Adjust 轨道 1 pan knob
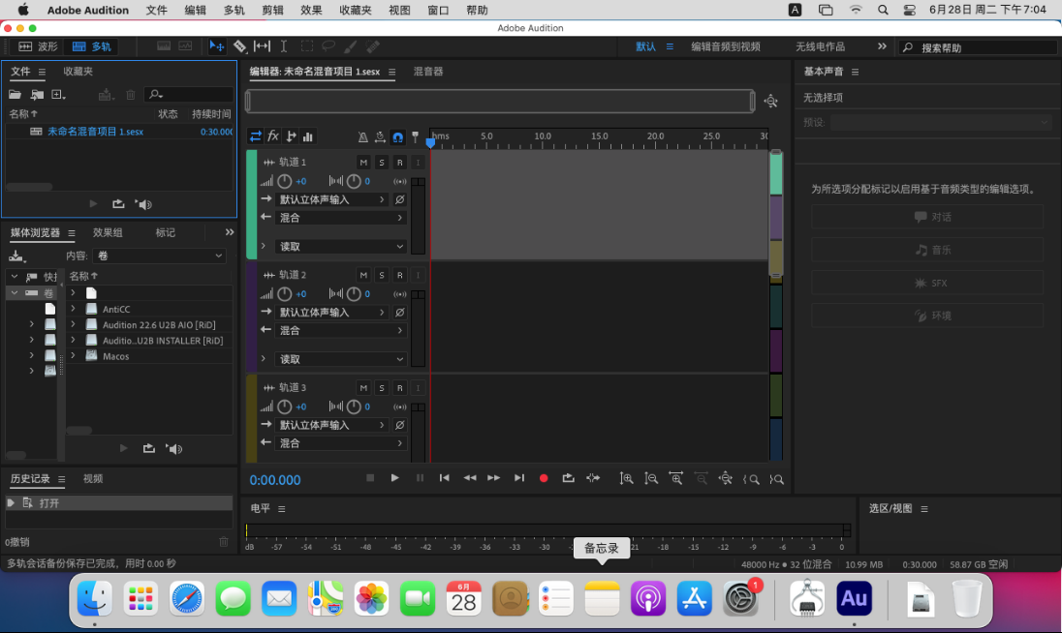 point(354,181)
